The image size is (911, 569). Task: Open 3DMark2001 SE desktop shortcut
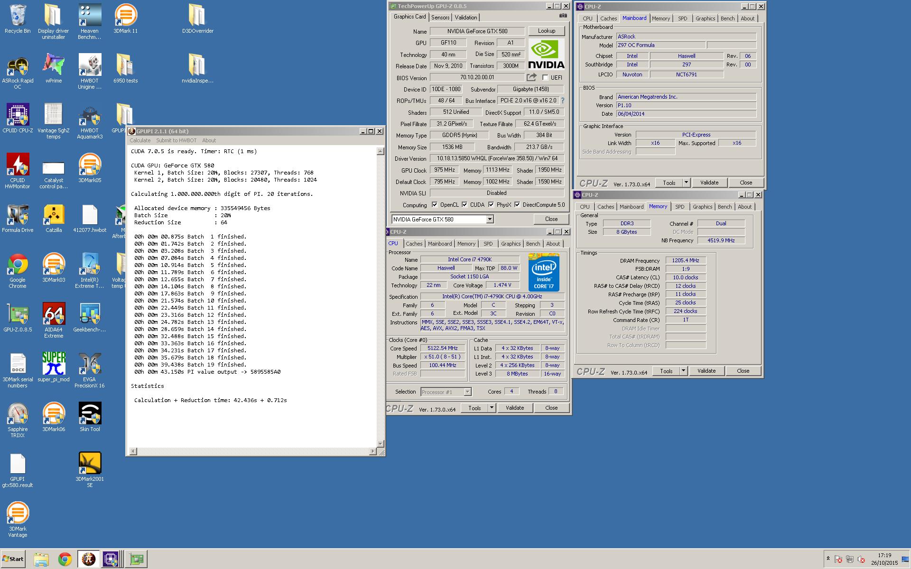[x=90, y=470]
